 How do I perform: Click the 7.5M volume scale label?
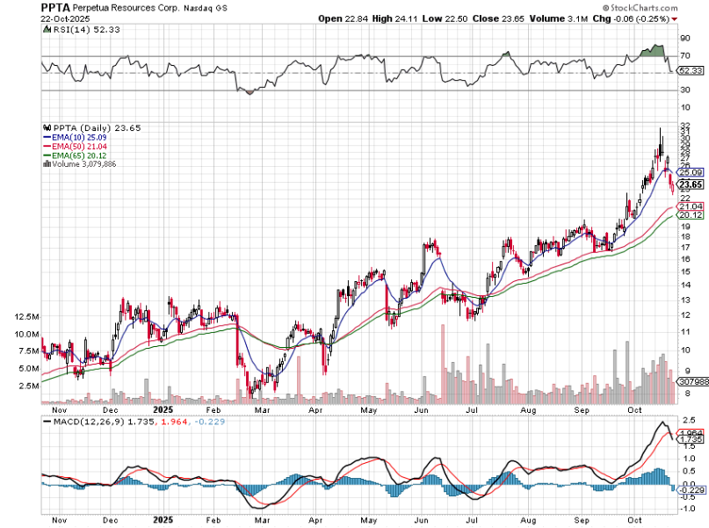pyautogui.click(x=29, y=351)
